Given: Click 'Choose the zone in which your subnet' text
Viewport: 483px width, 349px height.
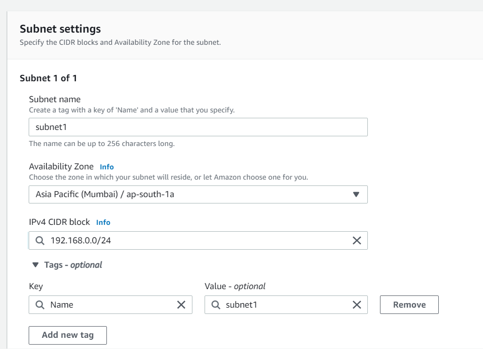Looking at the screenshot, I should click(x=169, y=178).
